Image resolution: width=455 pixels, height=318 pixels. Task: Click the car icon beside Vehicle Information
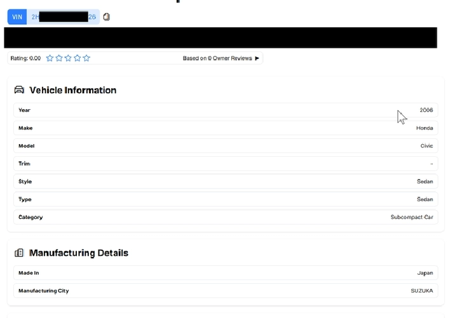click(x=19, y=90)
